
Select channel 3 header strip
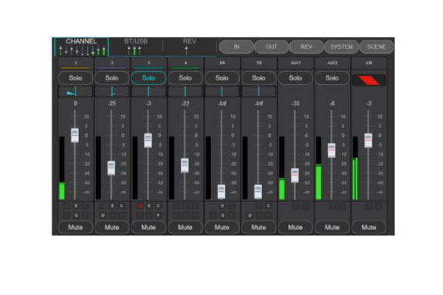[148, 63]
